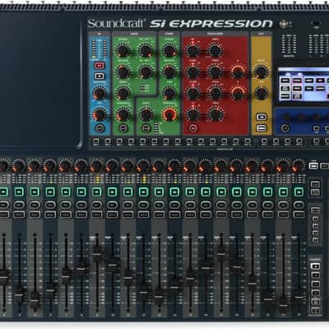Tap the round button at the bottom of the red equaliser section

193,128
